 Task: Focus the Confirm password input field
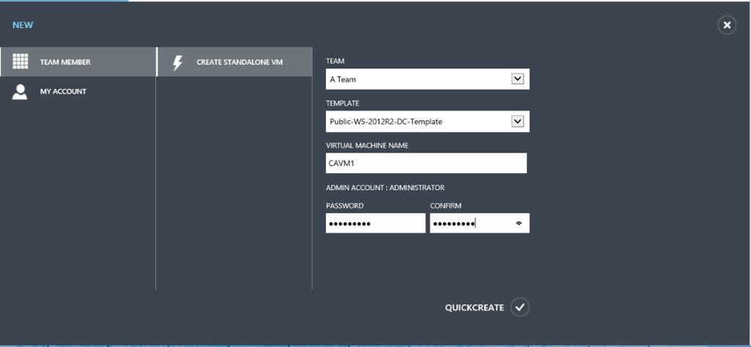tap(469, 223)
